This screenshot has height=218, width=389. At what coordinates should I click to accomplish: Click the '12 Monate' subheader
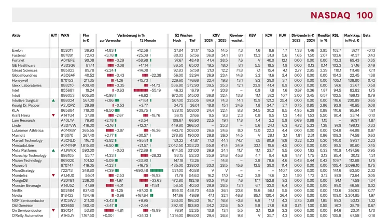[x=148, y=40]
